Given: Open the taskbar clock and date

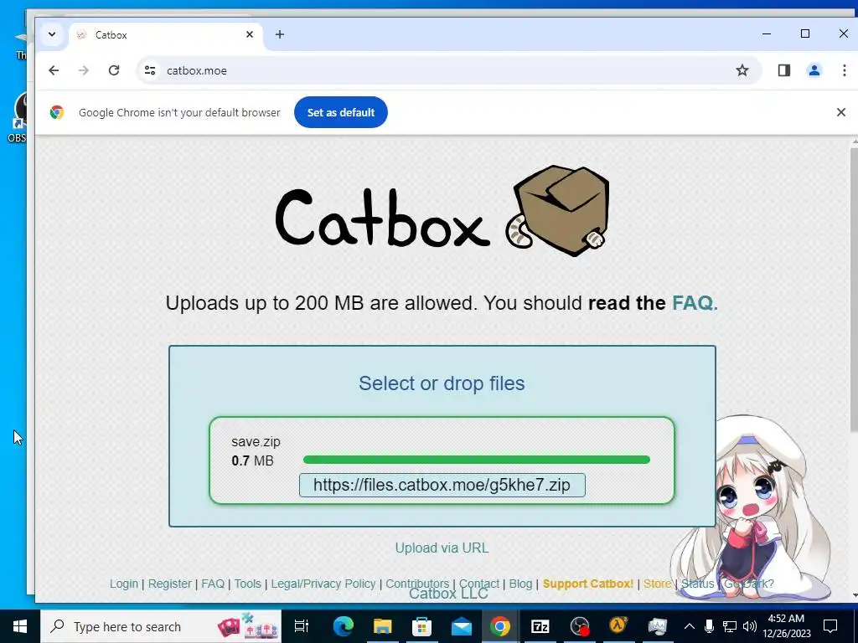Looking at the screenshot, I should (786, 626).
